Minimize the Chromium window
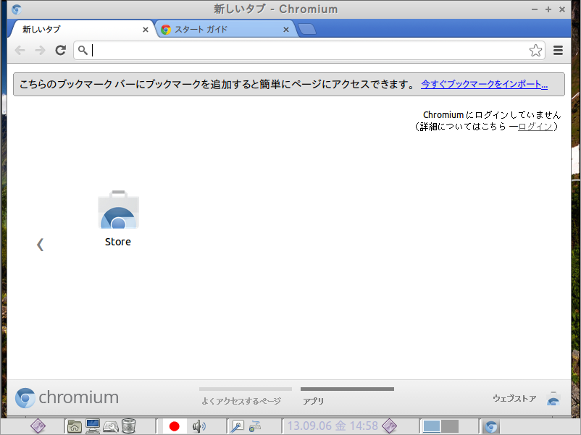This screenshot has width=581, height=435. coord(535,9)
